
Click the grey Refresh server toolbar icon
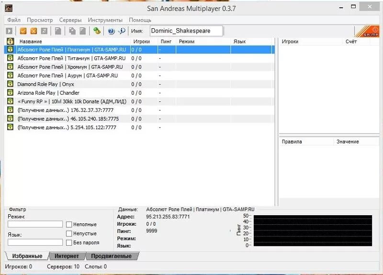pos(44,31)
